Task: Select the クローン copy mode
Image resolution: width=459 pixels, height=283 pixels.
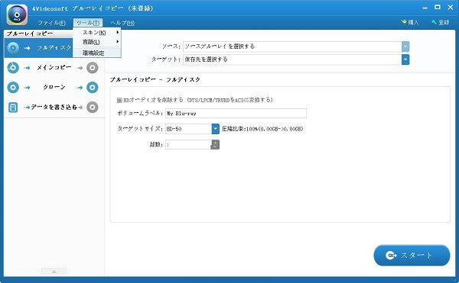Action: pyautogui.click(x=54, y=87)
